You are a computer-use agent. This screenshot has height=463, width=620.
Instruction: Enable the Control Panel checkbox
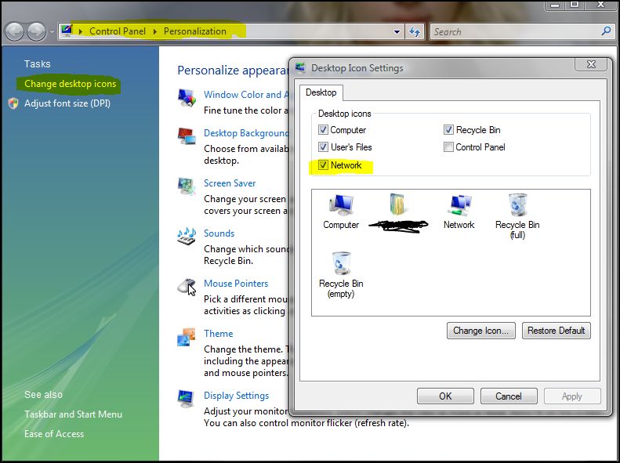click(448, 147)
